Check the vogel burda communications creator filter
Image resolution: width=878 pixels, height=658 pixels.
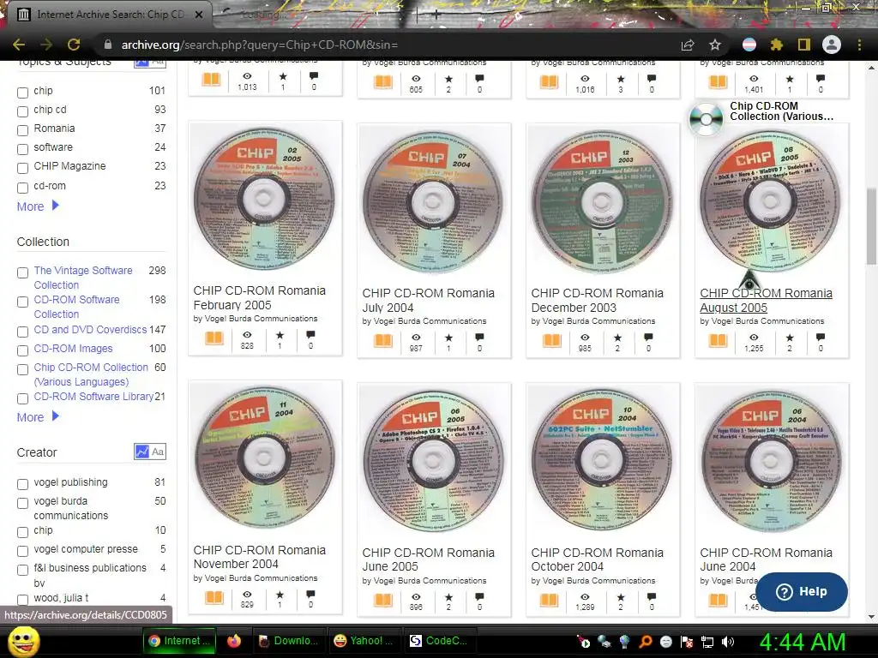22,503
